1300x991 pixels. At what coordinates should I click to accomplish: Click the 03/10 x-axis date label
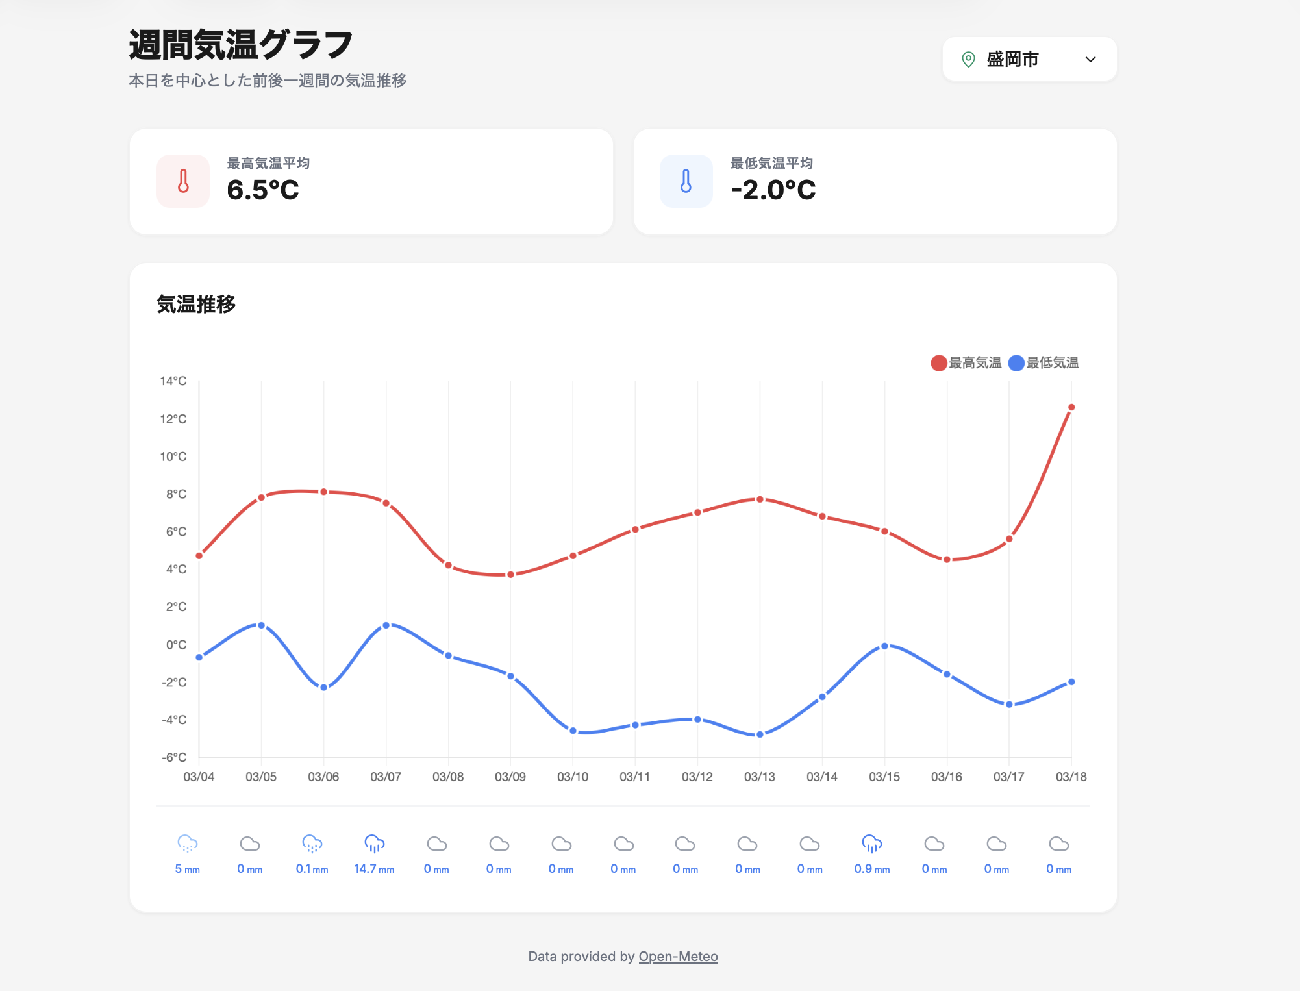572,777
